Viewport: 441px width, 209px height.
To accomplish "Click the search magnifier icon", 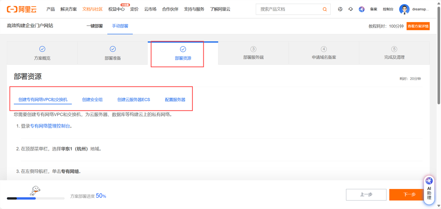I will pos(325,9).
